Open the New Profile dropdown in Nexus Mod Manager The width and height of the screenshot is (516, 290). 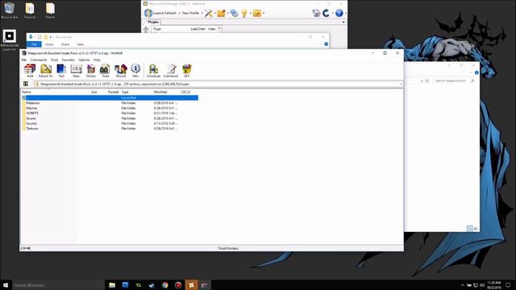tap(192, 13)
